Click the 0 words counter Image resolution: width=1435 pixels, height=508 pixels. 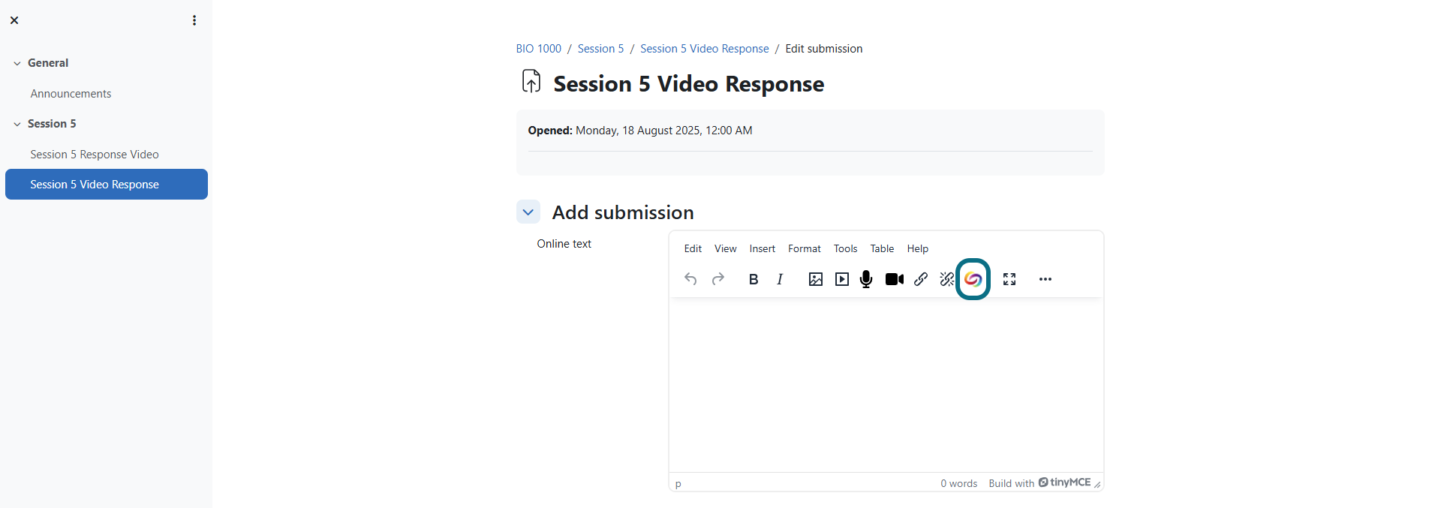[x=959, y=484]
